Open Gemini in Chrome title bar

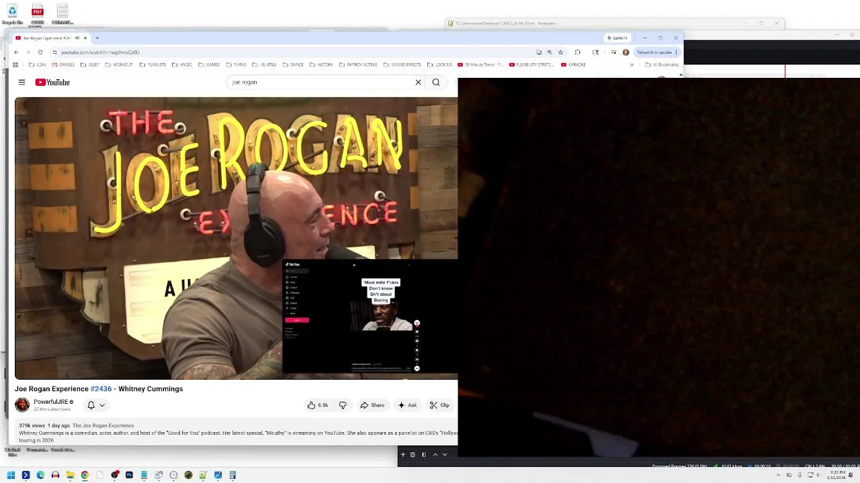pyautogui.click(x=617, y=38)
